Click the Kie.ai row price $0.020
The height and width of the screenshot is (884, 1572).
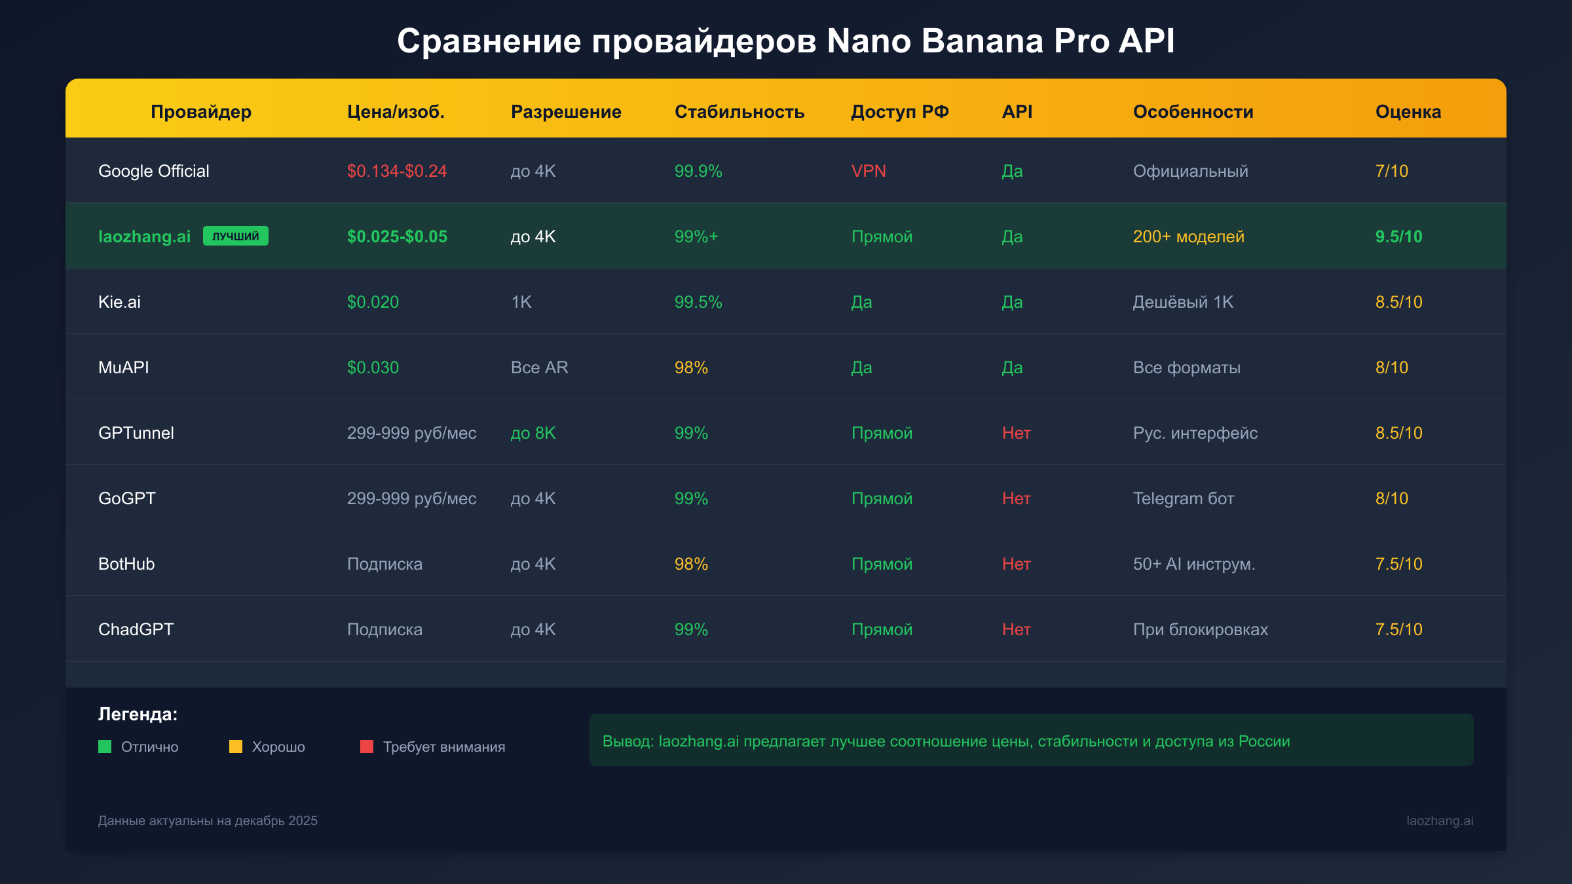[x=372, y=302]
